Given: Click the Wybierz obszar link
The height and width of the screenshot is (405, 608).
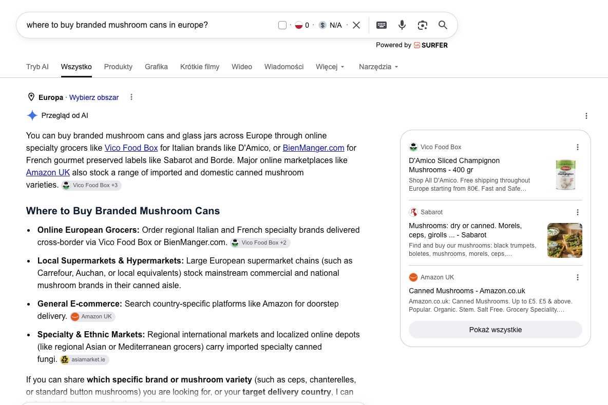Looking at the screenshot, I should pyautogui.click(x=94, y=97).
